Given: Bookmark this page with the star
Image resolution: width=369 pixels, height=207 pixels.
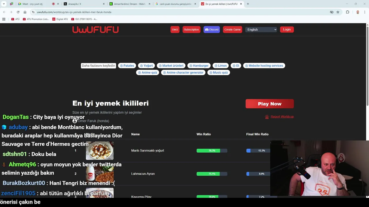Looking at the screenshot, I should (338, 12).
